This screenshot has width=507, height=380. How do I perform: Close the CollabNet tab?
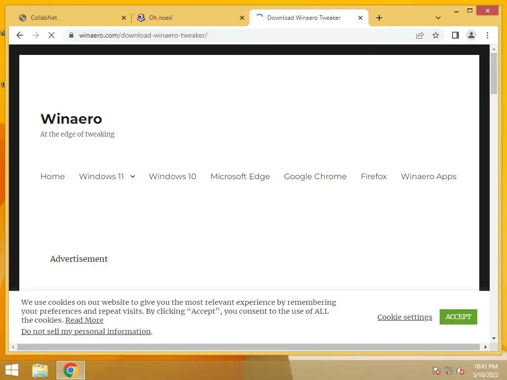click(x=123, y=18)
